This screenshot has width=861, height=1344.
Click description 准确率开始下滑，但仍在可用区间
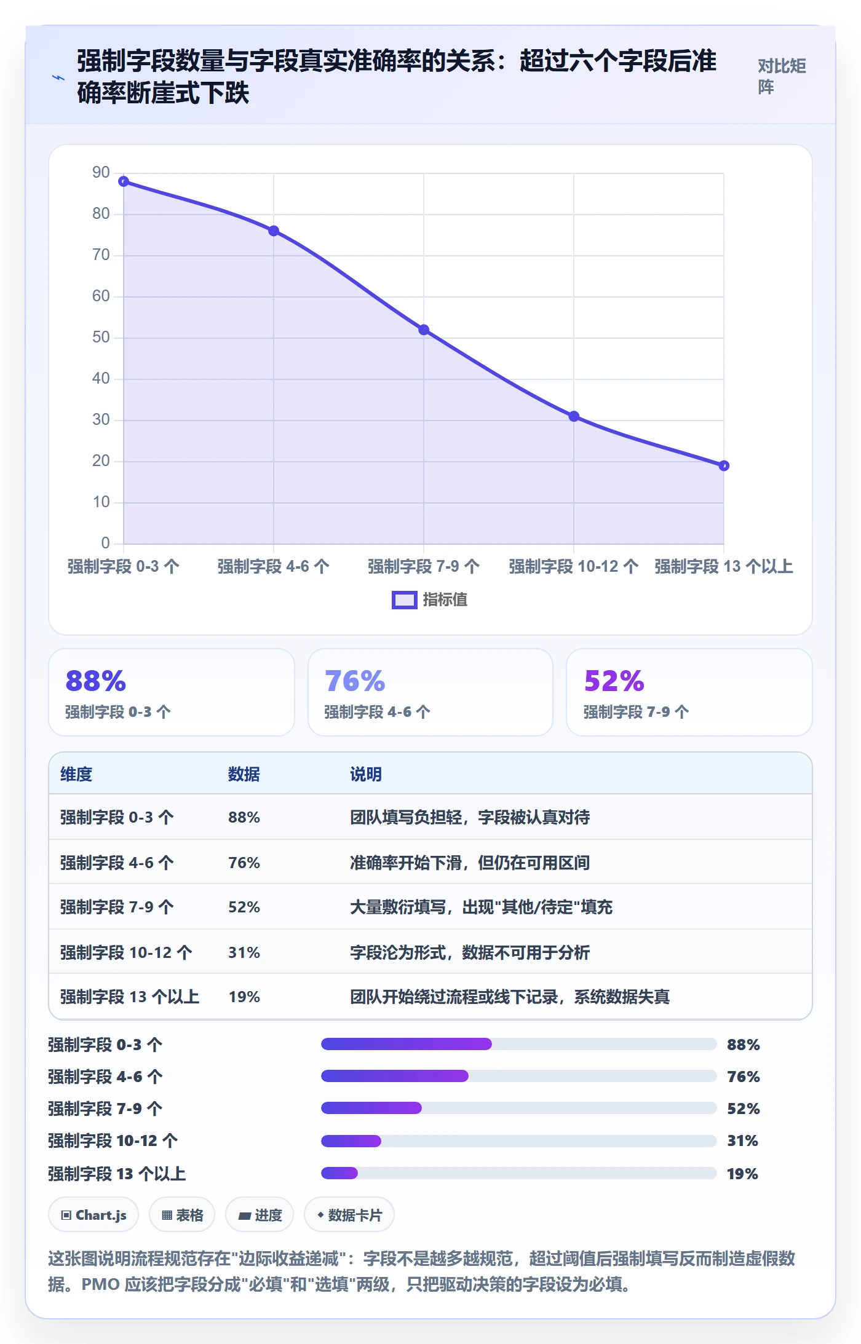pyautogui.click(x=470, y=863)
